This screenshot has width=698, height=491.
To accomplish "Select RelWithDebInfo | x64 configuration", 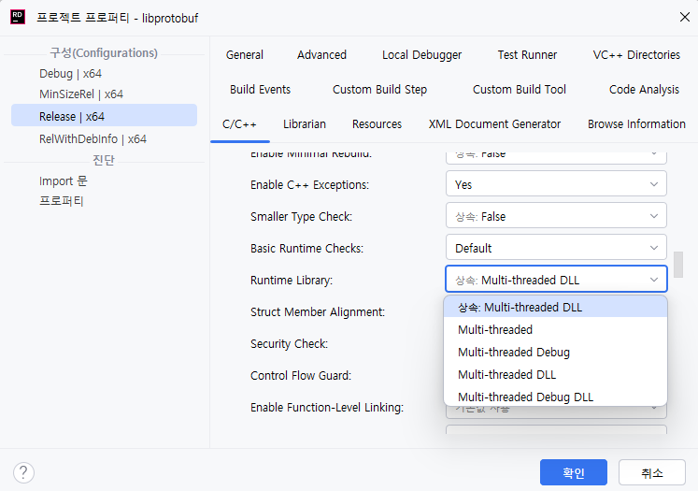I will point(93,139).
